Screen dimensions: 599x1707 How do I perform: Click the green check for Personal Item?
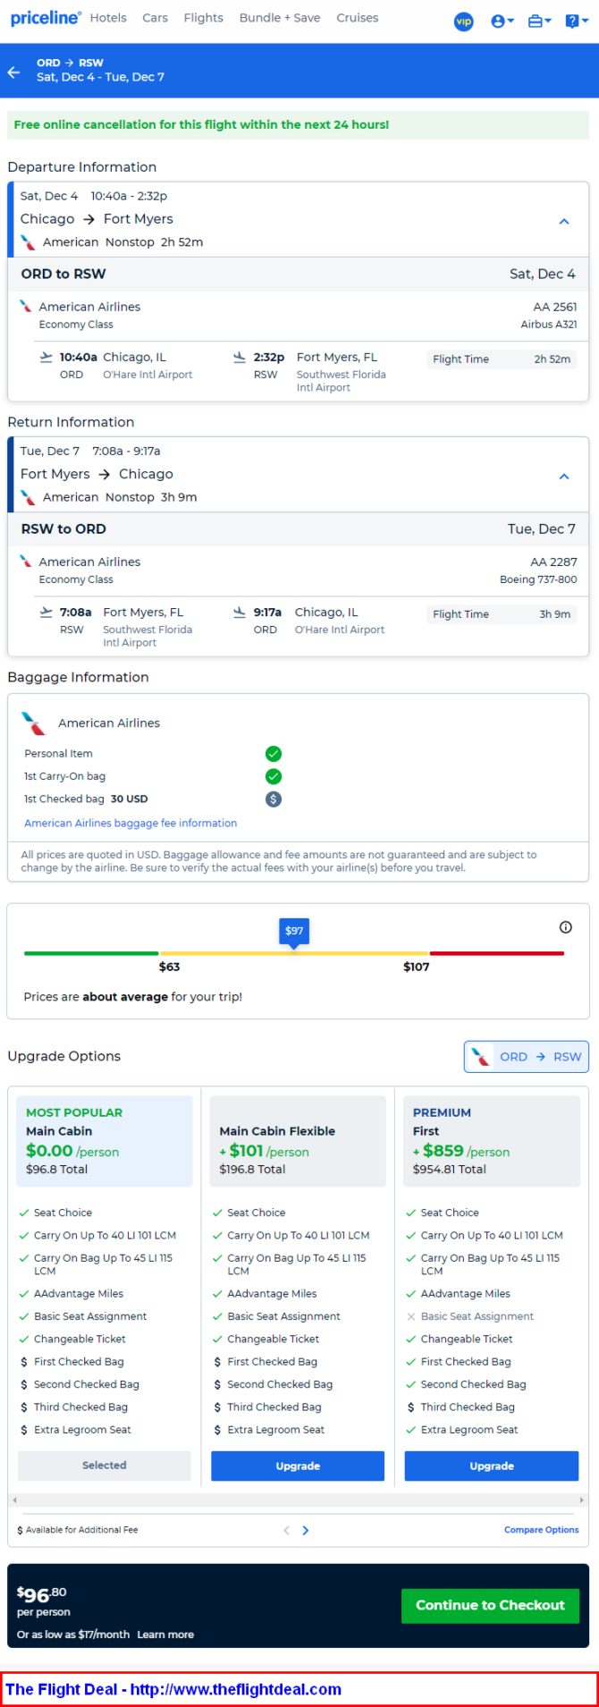[274, 754]
